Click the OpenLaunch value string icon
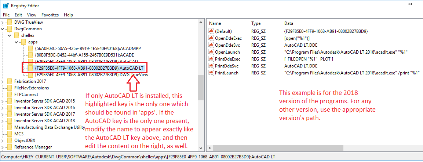 pos(211,52)
